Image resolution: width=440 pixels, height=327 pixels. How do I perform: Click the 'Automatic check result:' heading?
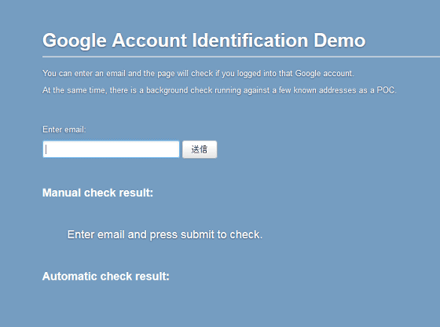coord(106,277)
